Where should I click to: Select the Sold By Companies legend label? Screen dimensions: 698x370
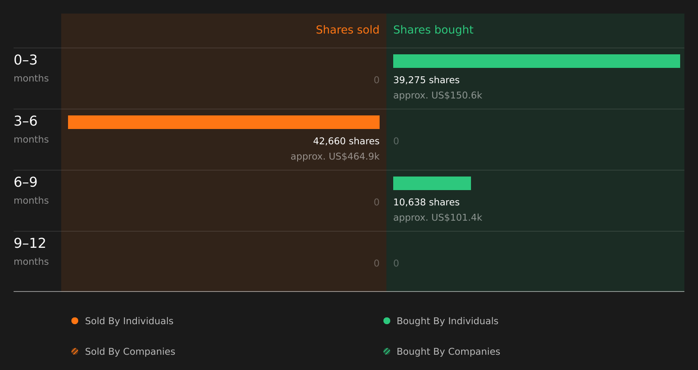[130, 352]
